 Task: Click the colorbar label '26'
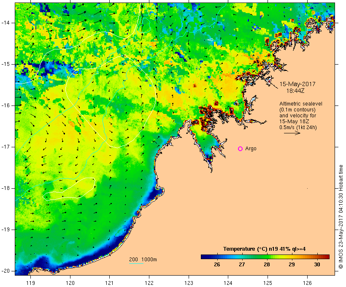[x=217, y=264]
